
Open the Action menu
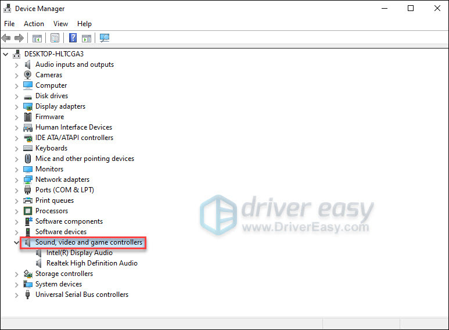point(34,24)
